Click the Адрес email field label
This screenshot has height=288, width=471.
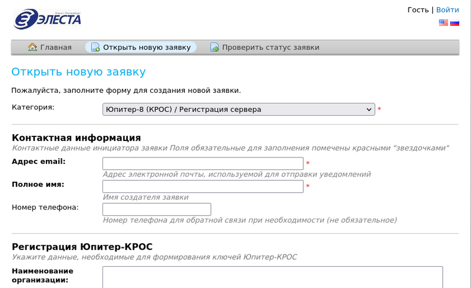coord(38,162)
